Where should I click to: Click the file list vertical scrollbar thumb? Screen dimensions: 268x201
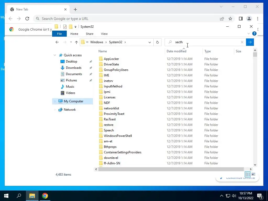[255, 55]
